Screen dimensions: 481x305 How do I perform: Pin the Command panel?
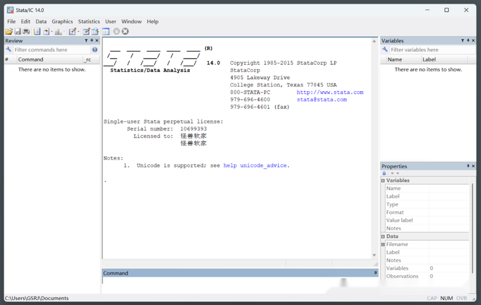tap(375, 273)
